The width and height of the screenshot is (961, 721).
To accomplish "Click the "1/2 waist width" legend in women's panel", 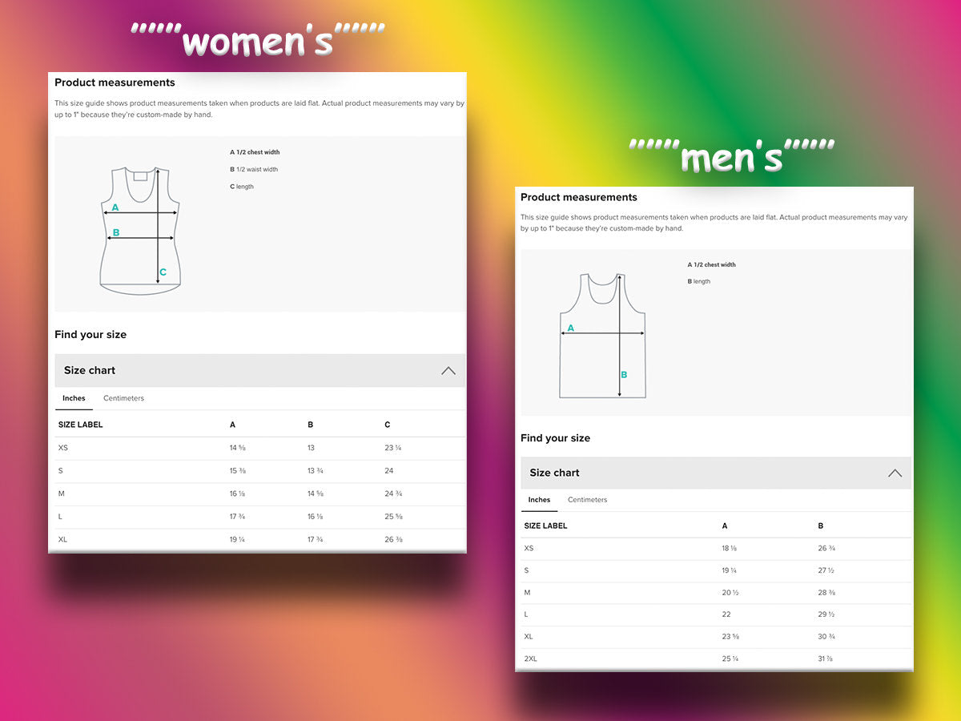I will tap(254, 170).
